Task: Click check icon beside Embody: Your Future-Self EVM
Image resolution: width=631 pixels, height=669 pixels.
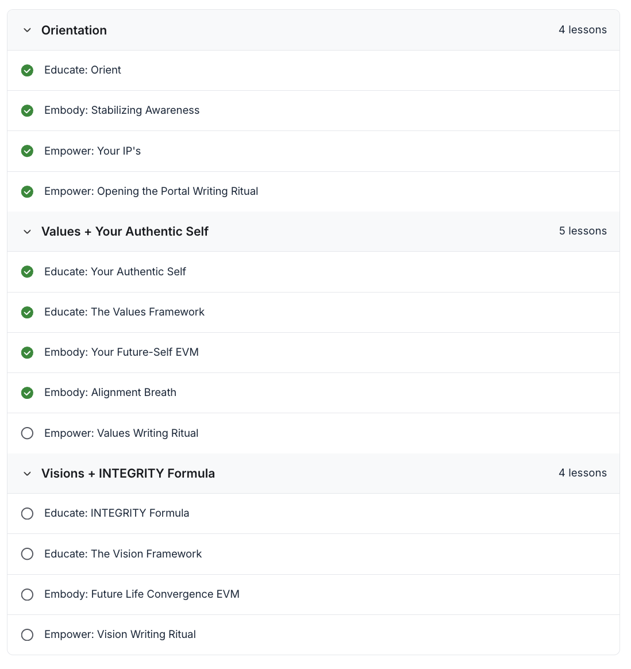Action: pyautogui.click(x=28, y=352)
